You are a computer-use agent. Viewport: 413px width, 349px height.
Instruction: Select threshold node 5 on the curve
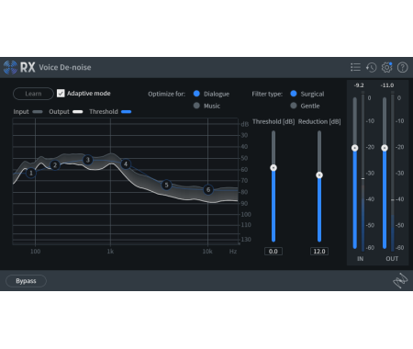[x=166, y=185]
